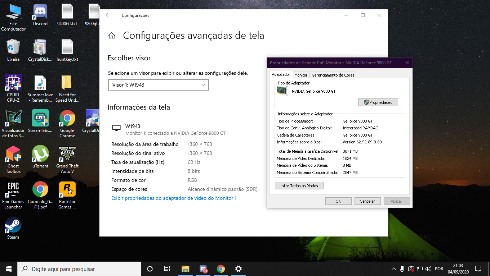This screenshot has width=490, height=276.
Task: Open Chrome from the taskbar
Action: point(221,269)
